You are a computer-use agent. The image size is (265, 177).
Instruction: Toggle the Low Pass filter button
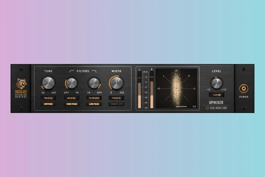[94, 104]
